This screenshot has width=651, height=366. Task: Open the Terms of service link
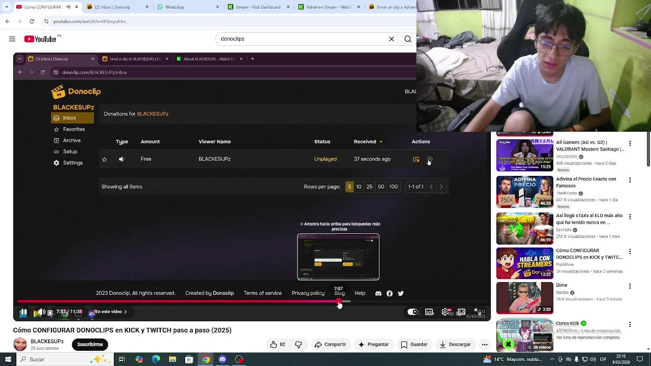tap(262, 293)
